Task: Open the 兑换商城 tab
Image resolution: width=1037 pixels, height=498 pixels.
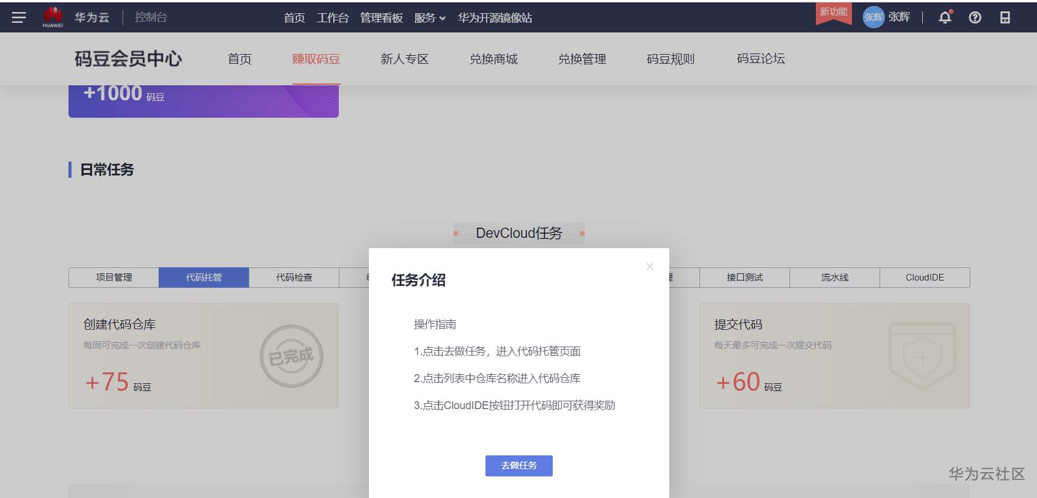Action: pyautogui.click(x=493, y=59)
